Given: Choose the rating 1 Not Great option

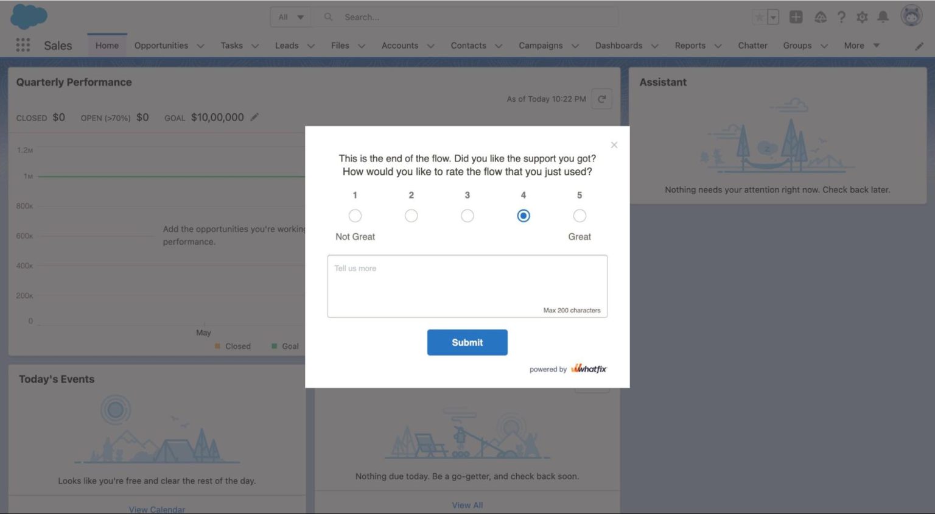Looking at the screenshot, I should 355,215.
